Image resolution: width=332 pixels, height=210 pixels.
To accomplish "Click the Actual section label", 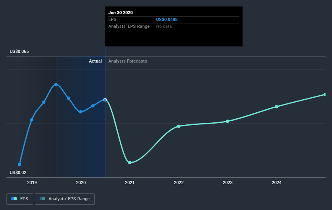I will [95, 61].
